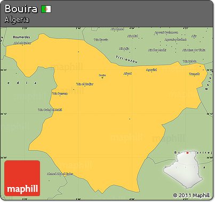Screen dimensions: 215x202
Task: Click the rotated "Bejaia" region label
Action: 209,80
